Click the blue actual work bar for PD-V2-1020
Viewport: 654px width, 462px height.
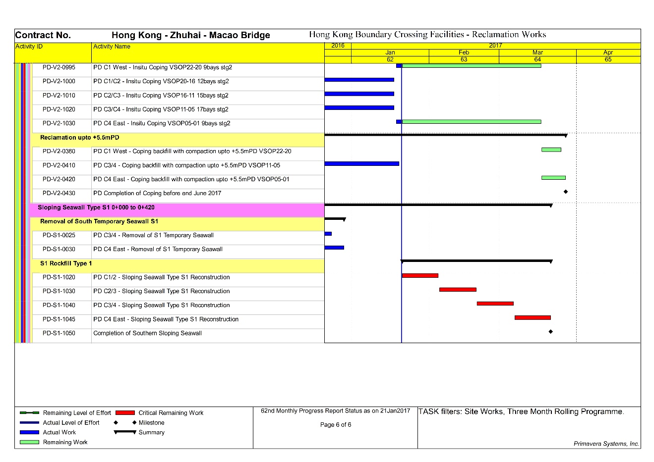pyautogui.click(x=359, y=107)
